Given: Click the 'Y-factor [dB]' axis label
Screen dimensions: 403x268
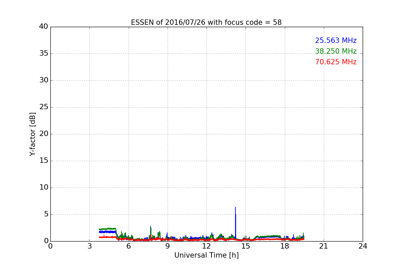Looking at the screenshot, I should (33, 134).
